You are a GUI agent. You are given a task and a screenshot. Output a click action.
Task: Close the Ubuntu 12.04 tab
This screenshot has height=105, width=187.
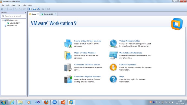pos(56,14)
